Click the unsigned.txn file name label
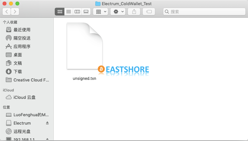The height and width of the screenshot is (141, 248). [84, 79]
